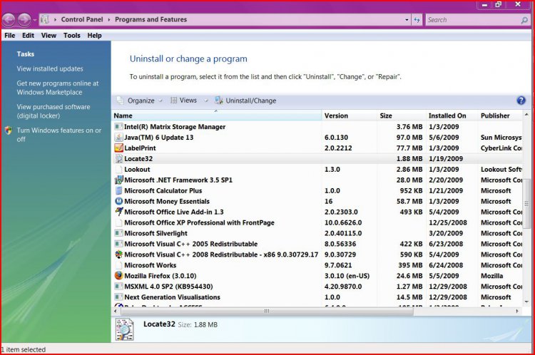The width and height of the screenshot is (535, 355).
Task: Expand the chevron after Control Panel breadcrumb
Action: coord(109,20)
